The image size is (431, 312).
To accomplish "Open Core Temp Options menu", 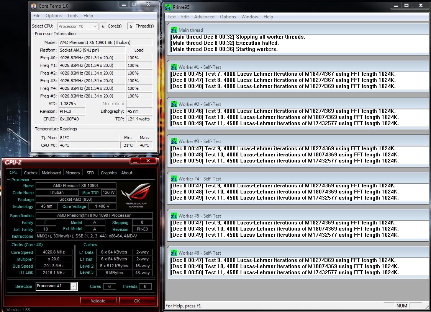I will click(x=54, y=16).
